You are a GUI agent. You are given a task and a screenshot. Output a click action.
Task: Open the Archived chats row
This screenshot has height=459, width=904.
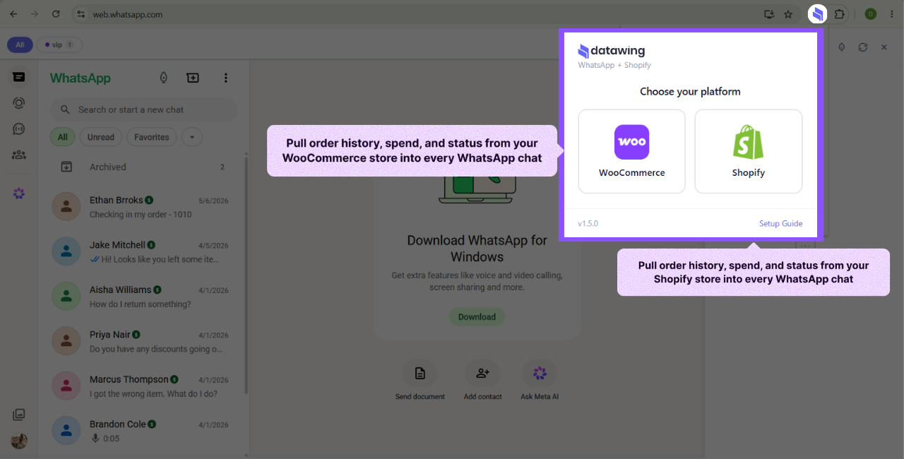tap(143, 167)
